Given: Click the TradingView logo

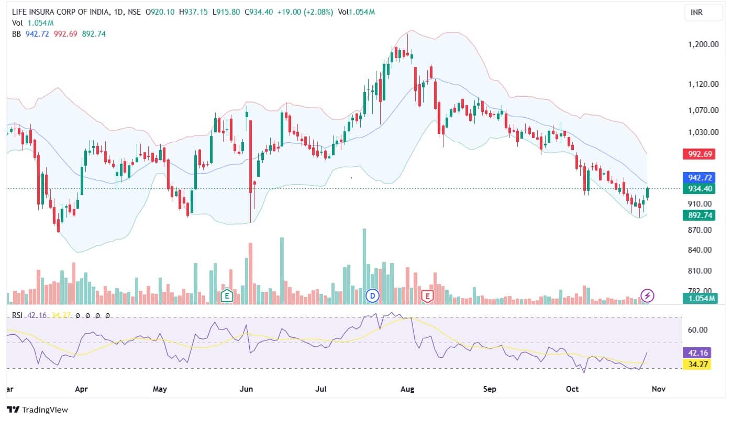Looking at the screenshot, I should click(x=37, y=410).
